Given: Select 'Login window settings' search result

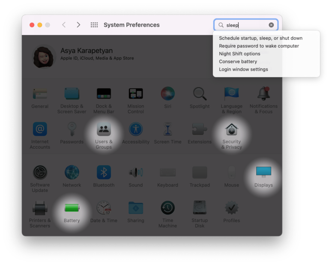Looking at the screenshot, I should click(x=243, y=69).
